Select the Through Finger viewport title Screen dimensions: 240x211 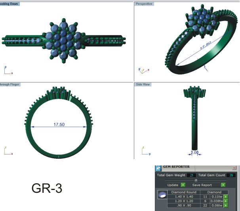coord(10,84)
